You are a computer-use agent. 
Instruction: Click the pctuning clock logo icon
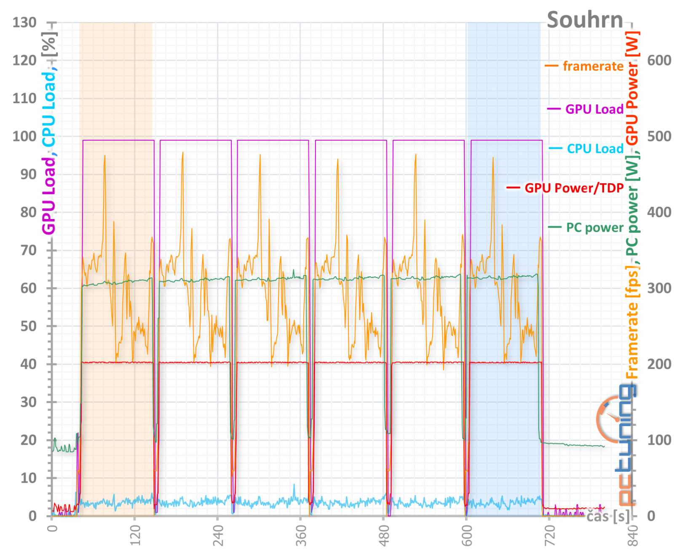[609, 419]
